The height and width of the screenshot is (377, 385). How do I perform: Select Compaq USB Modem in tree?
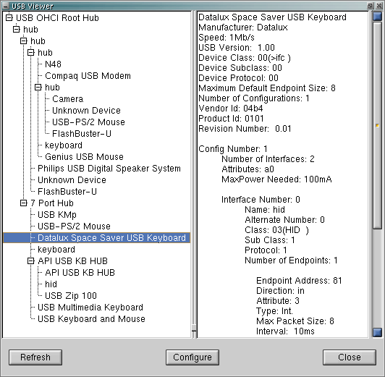pyautogui.click(x=88, y=76)
